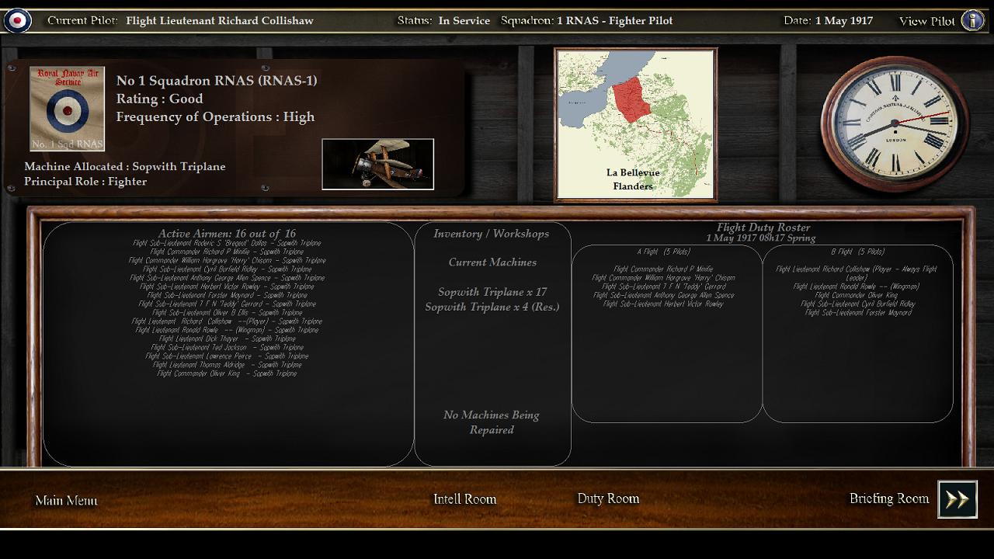Go to Main Menu

click(x=66, y=501)
